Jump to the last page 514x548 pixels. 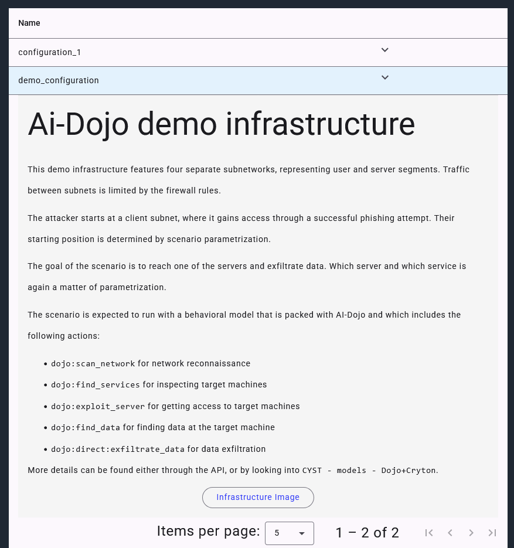pos(492,533)
